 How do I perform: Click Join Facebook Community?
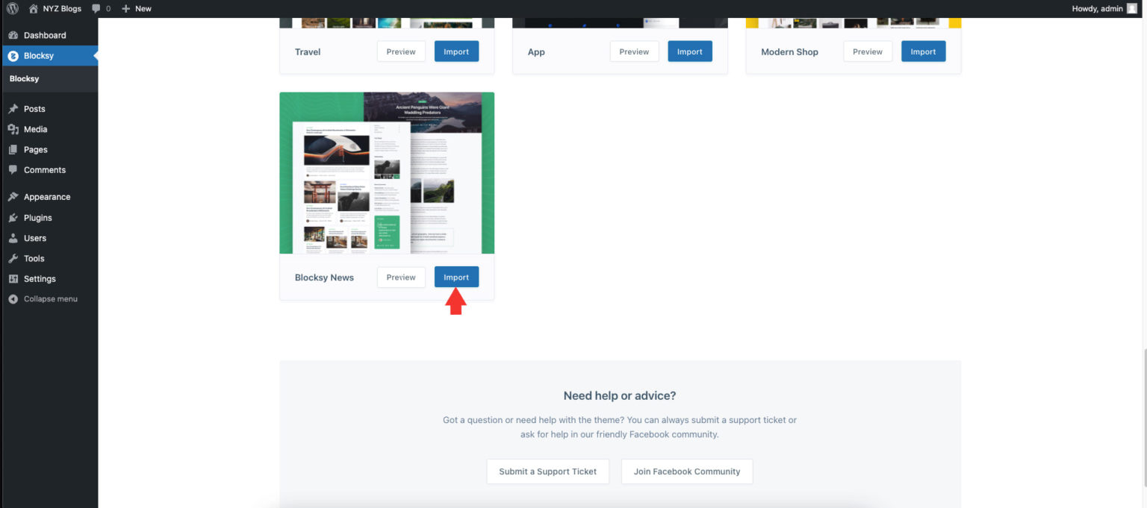(687, 471)
